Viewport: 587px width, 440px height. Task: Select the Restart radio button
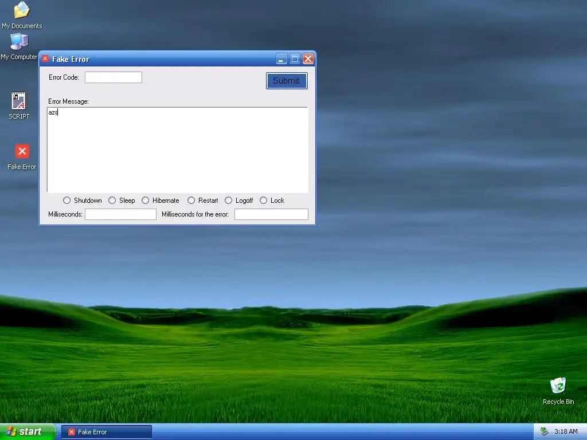191,201
